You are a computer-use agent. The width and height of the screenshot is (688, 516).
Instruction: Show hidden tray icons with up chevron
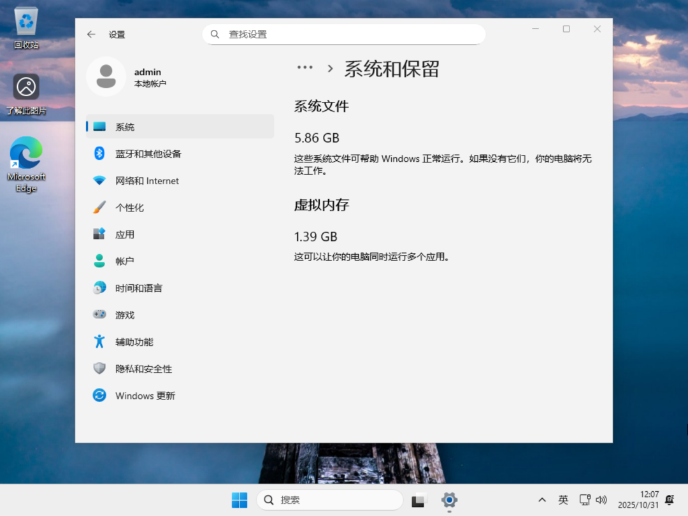click(x=542, y=500)
